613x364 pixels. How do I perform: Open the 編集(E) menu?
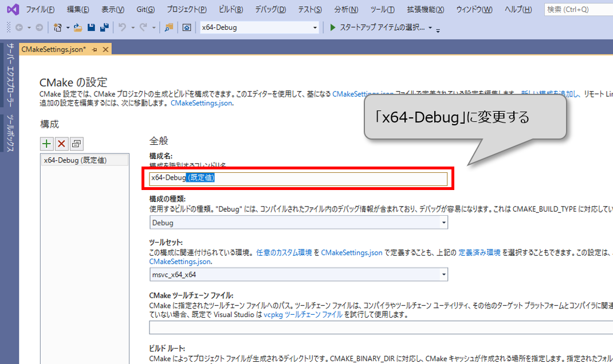pyautogui.click(x=78, y=9)
